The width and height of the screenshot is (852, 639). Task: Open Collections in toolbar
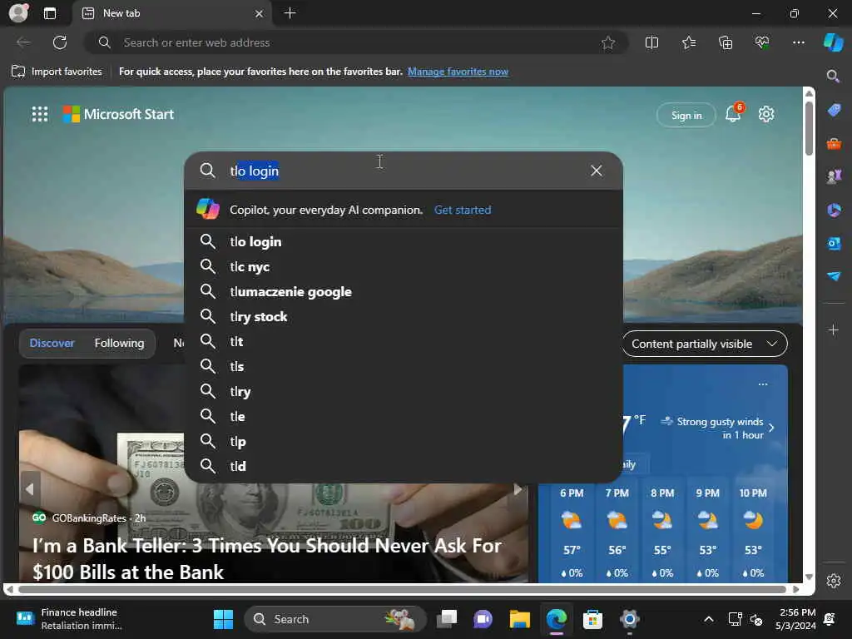(x=726, y=42)
